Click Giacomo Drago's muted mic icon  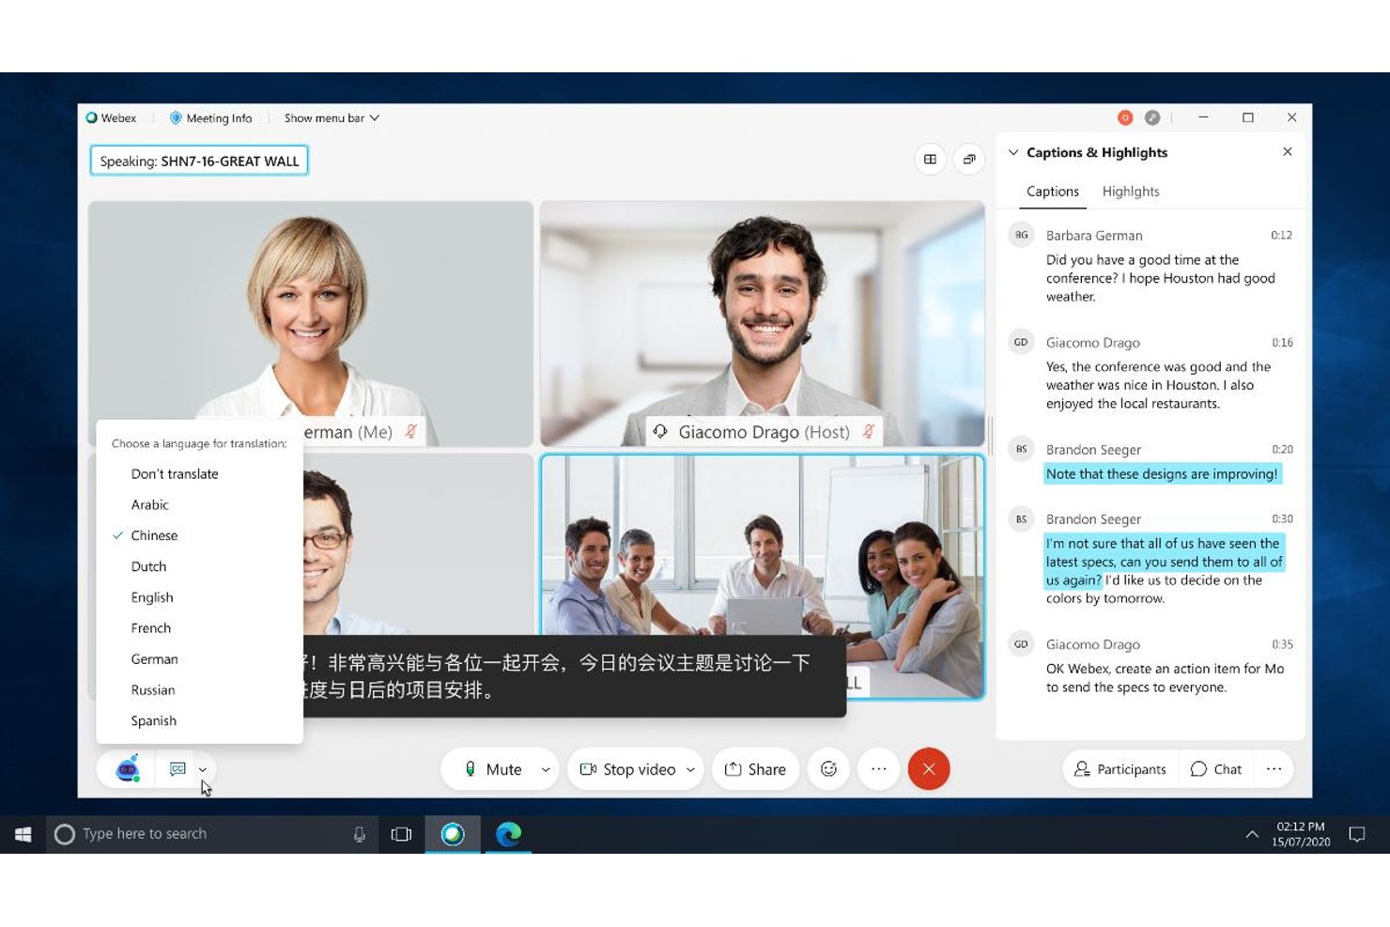coord(868,432)
